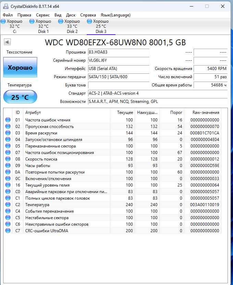233x285 pixels.
Task: Open the Сервис menu
Action: point(42,15)
